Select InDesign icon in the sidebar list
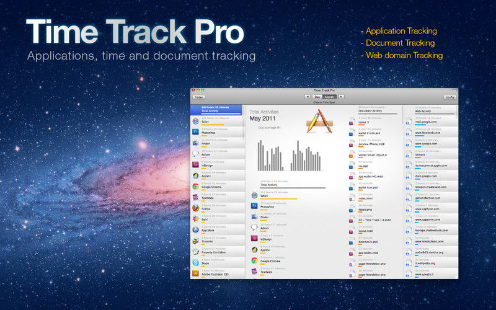The height and width of the screenshot is (310, 496). [195, 164]
